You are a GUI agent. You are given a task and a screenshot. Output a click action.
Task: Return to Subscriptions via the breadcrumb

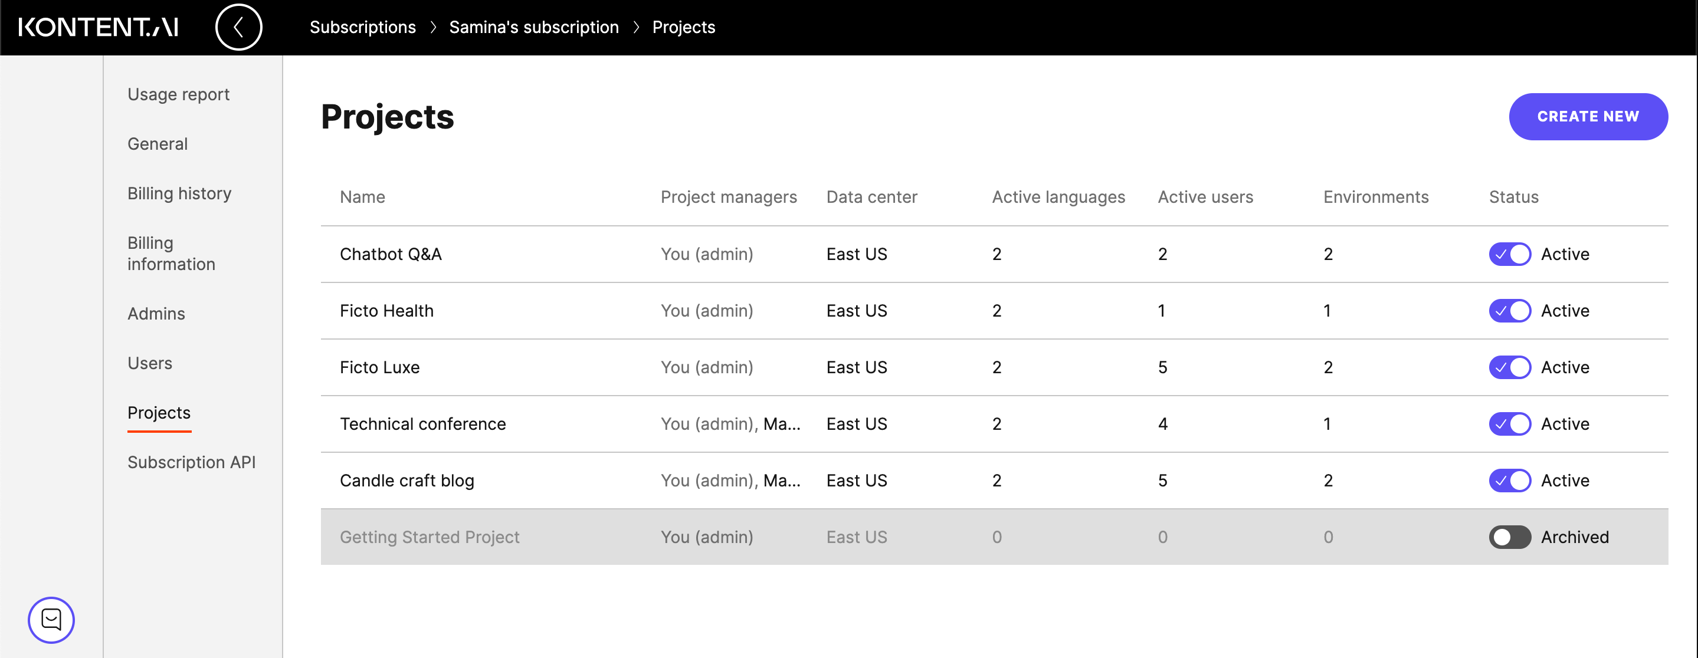click(x=363, y=27)
